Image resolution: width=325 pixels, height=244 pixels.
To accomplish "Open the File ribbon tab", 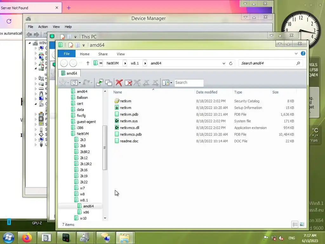I will (x=67, y=54).
